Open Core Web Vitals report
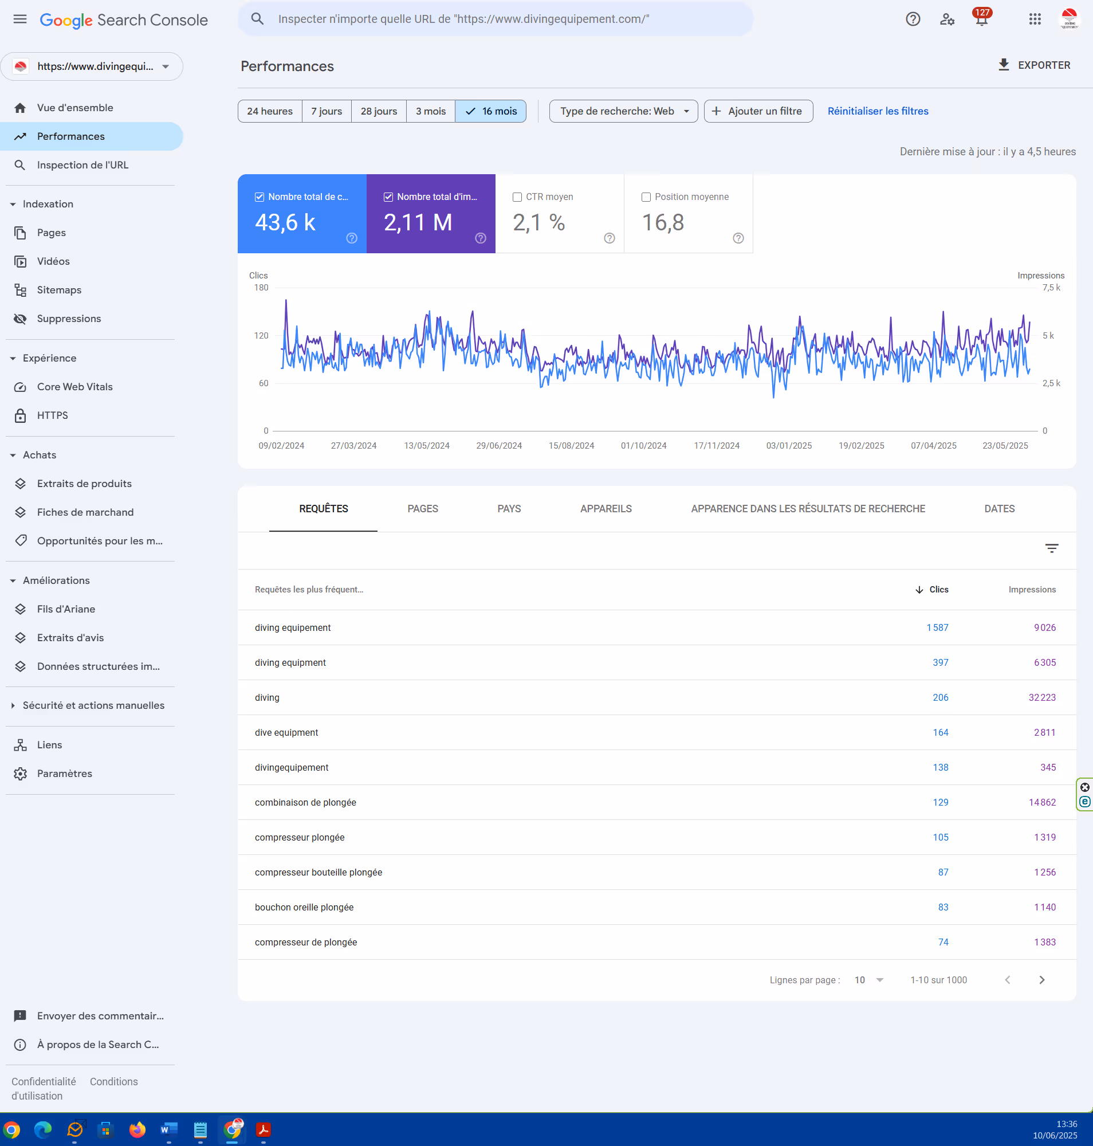Screen dimensions: 1093x1146 coord(92,386)
